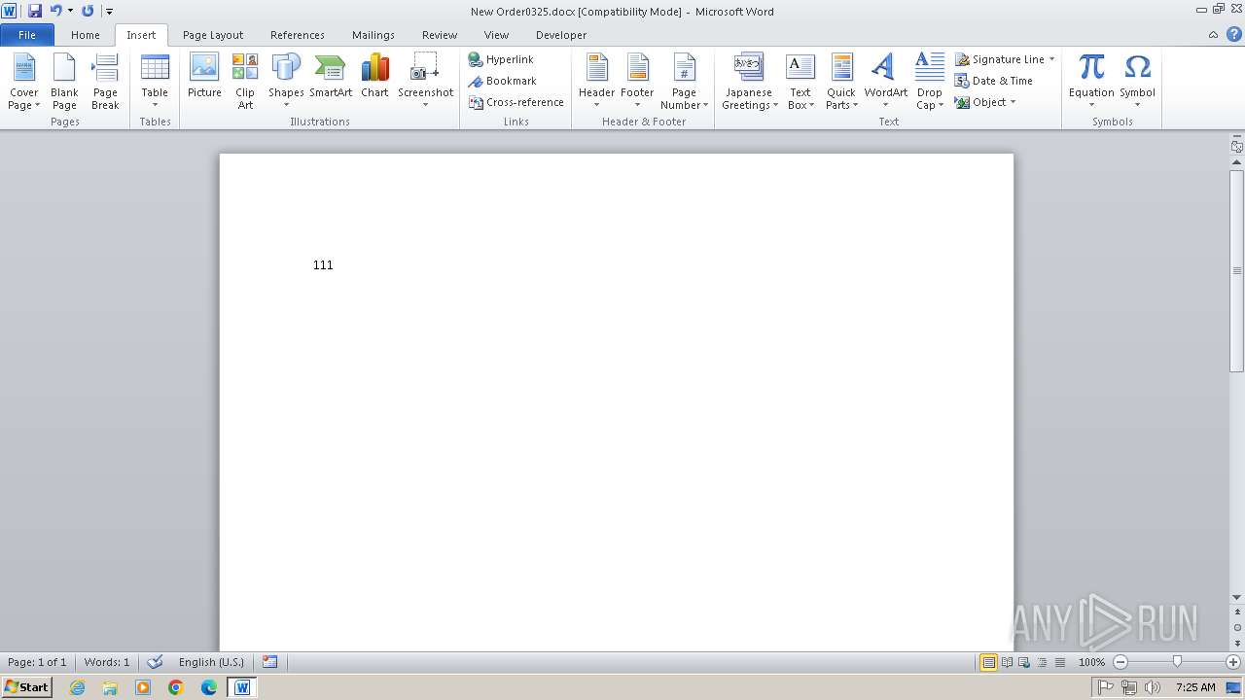This screenshot has width=1245, height=700.
Task: Insert a Blank Page
Action: 64,82
